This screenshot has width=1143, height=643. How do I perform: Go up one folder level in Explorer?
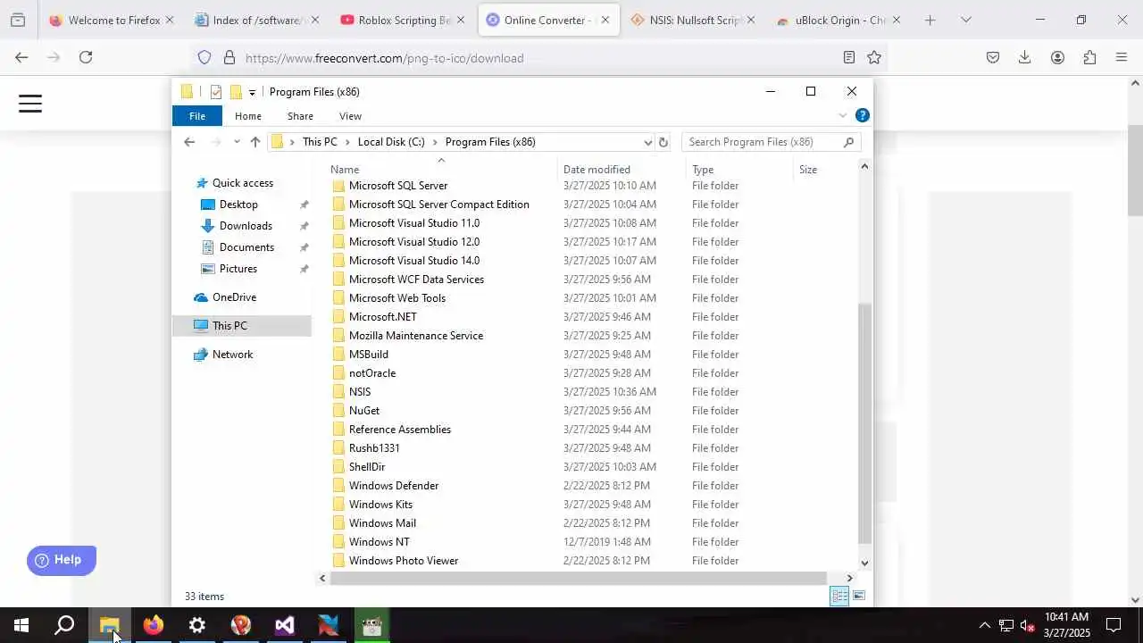[255, 142]
